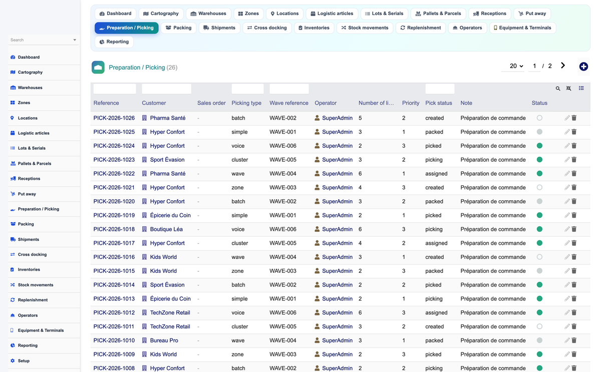The height and width of the screenshot is (372, 601).
Task: Delete PICK-2026-1013 with the trash icon
Action: click(x=574, y=299)
